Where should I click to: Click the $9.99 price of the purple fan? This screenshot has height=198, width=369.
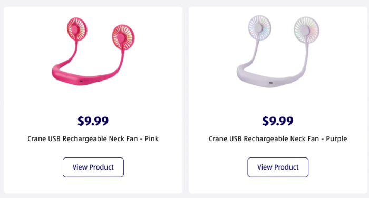click(x=278, y=121)
